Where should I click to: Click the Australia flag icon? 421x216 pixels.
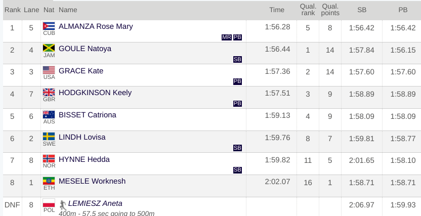pyautogui.click(x=49, y=114)
